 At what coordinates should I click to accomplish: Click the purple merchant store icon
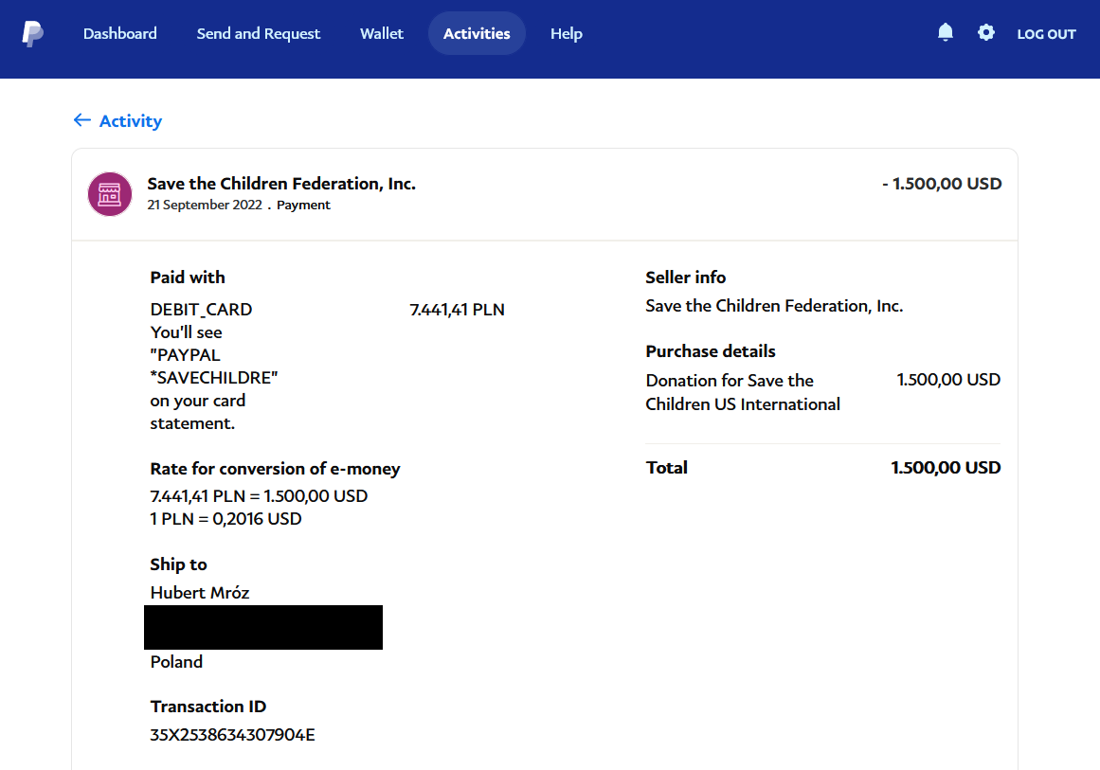click(x=110, y=194)
